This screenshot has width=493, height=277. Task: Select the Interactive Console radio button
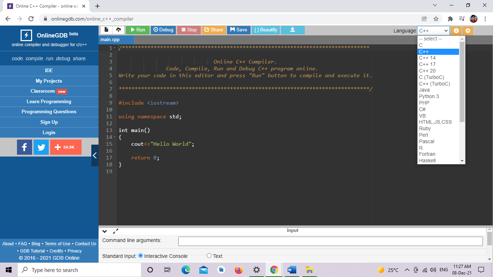141,256
